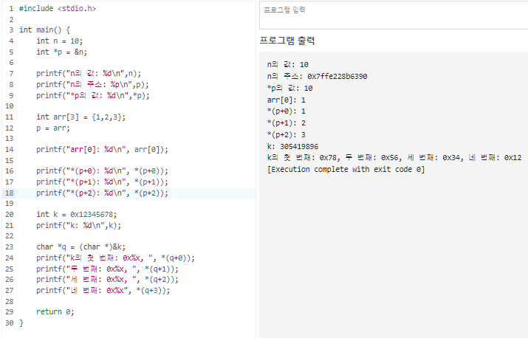528x338 pixels.
Task: Click the 'p = arr;' code line
Action: click(53, 128)
